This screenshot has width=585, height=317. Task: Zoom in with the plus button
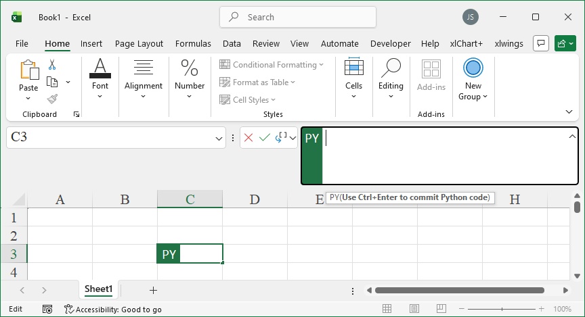pos(542,309)
